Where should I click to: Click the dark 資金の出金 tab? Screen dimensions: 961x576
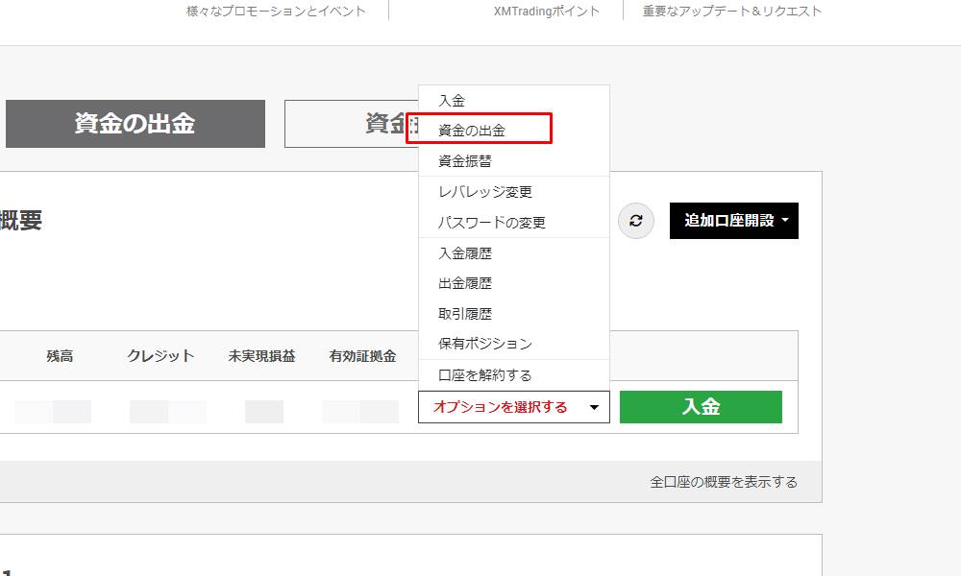[135, 123]
